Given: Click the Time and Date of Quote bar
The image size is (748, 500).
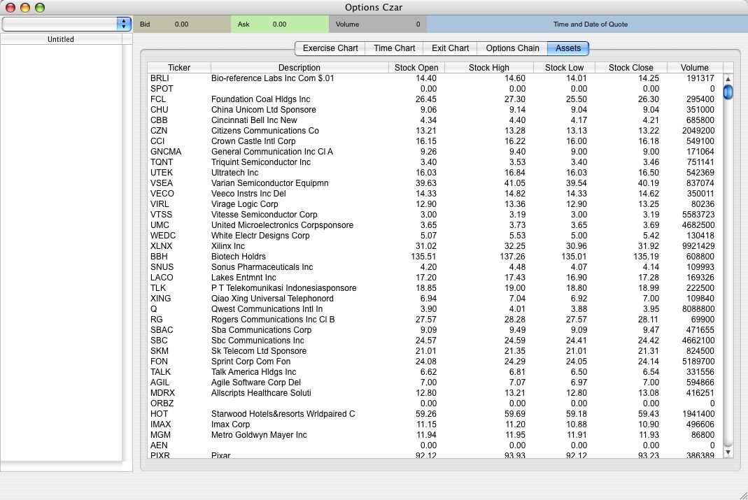Looking at the screenshot, I should coord(587,24).
